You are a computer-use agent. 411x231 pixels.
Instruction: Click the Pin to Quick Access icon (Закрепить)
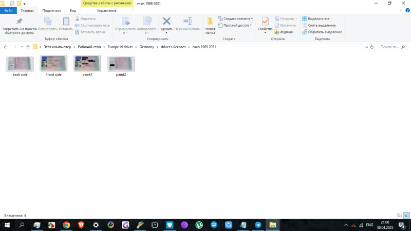point(19,22)
